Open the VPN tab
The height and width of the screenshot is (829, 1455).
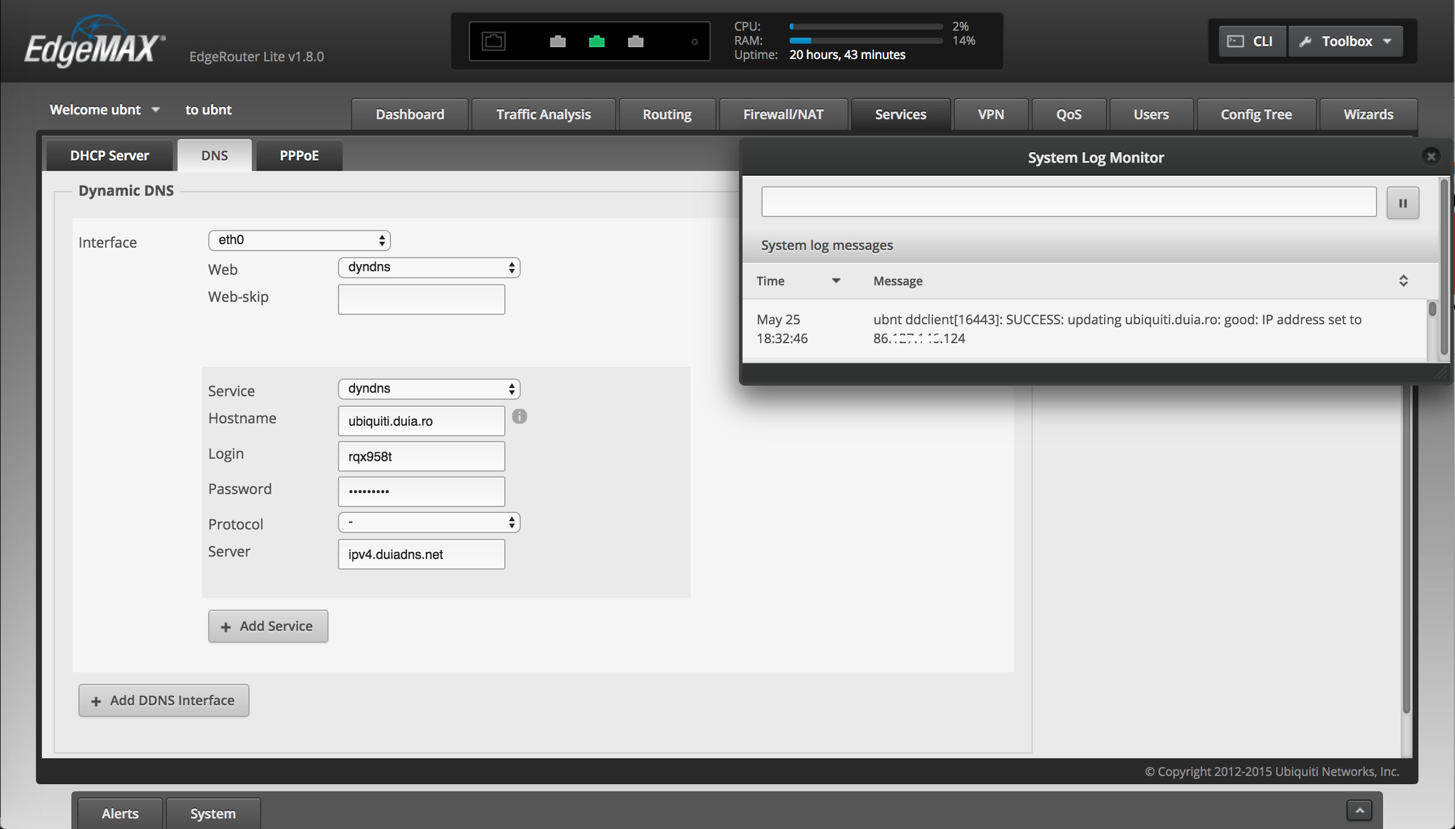click(991, 114)
